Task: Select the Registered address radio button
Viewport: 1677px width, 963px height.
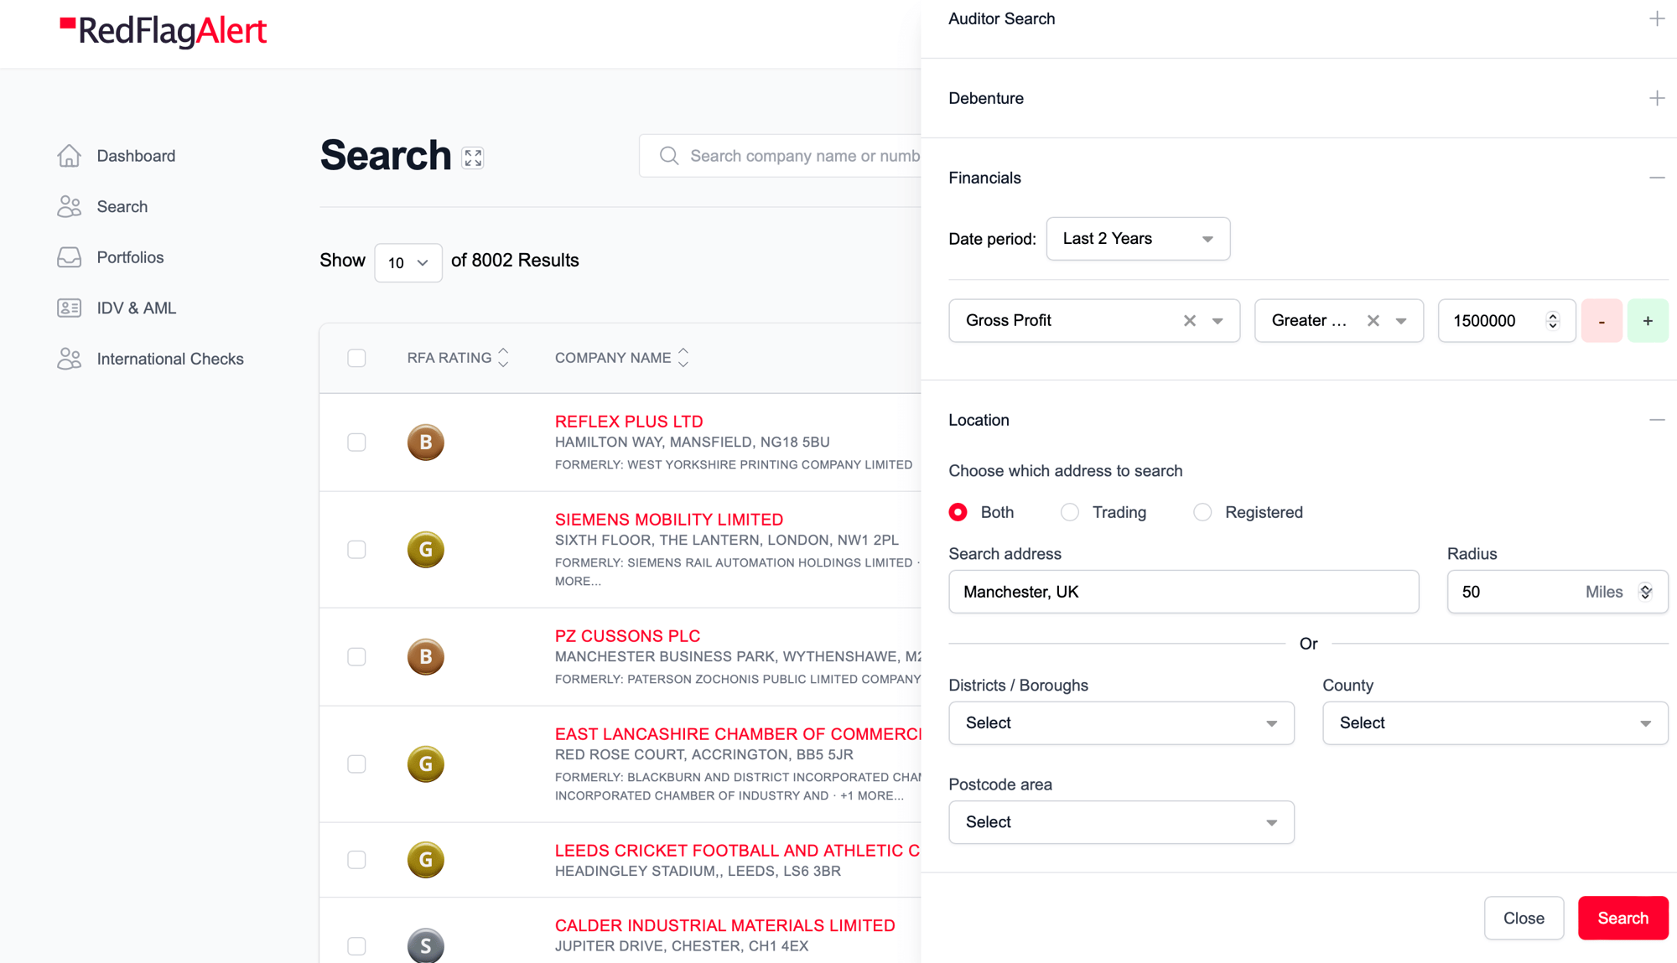Action: pyautogui.click(x=1202, y=513)
